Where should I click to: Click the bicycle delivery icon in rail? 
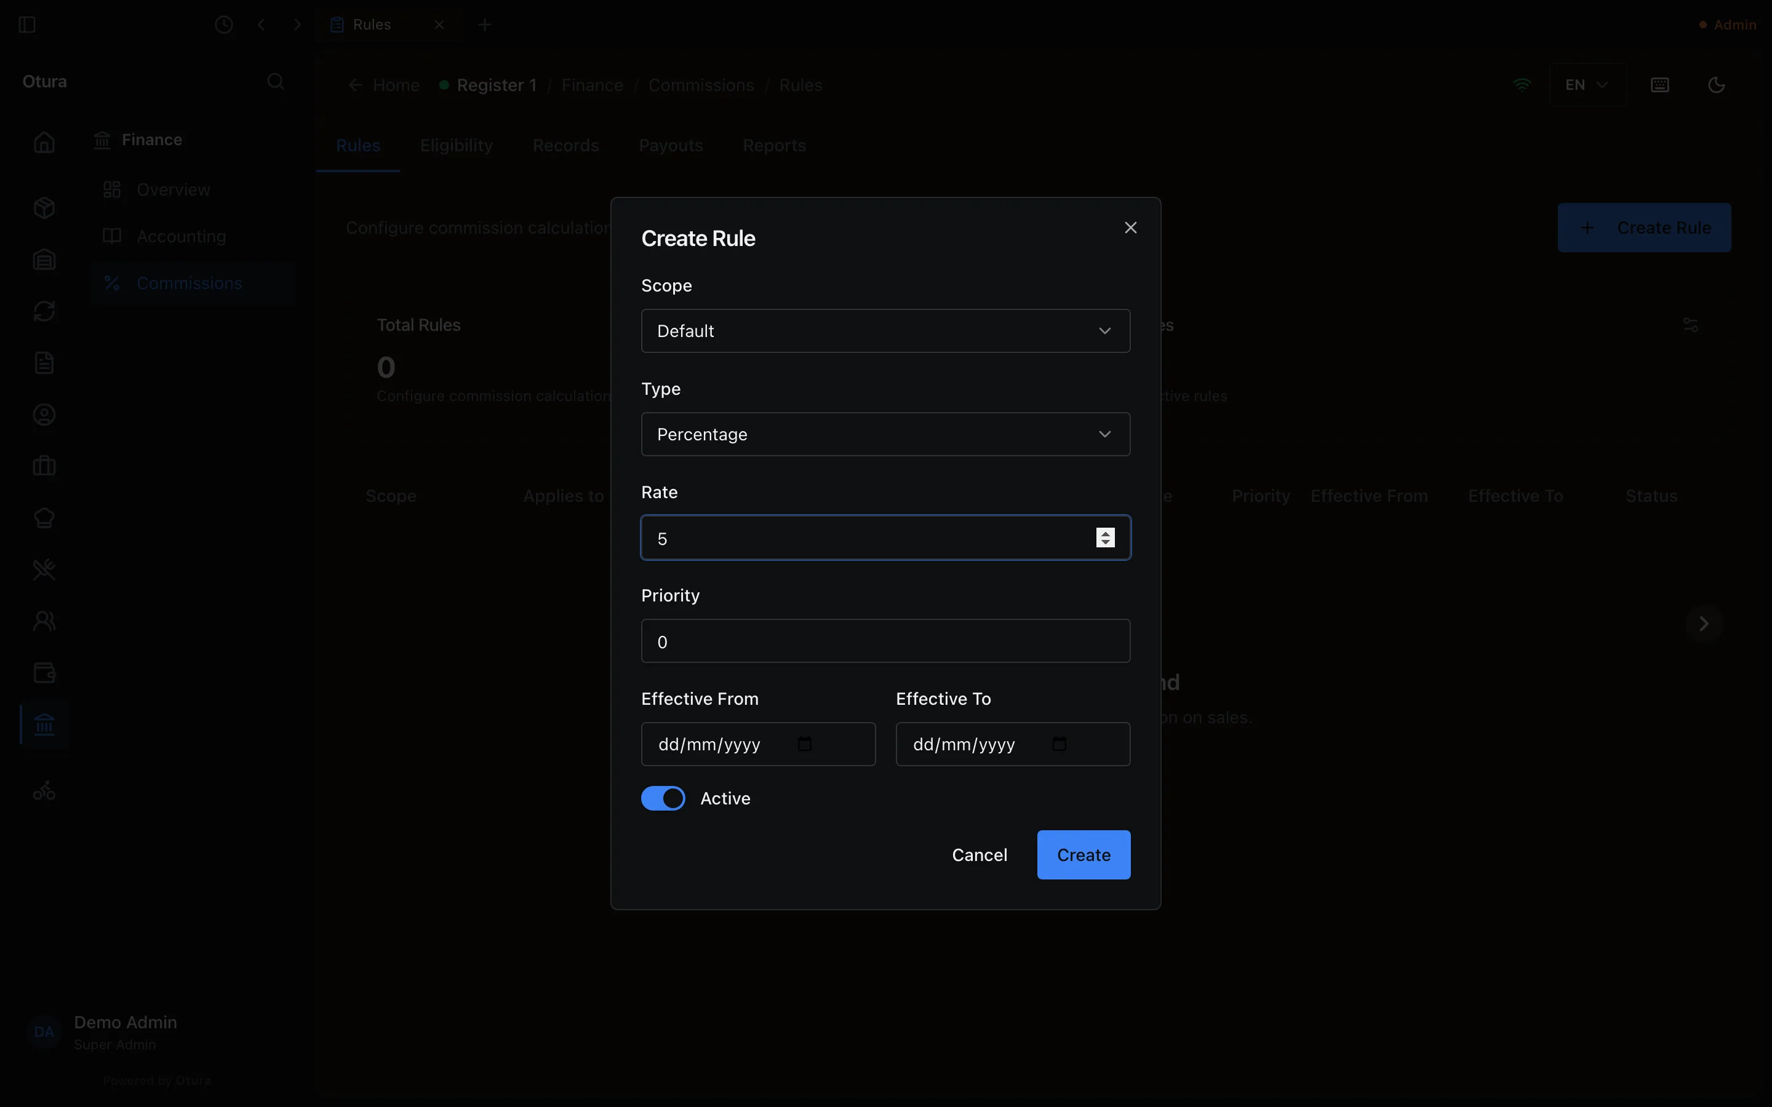point(44,792)
